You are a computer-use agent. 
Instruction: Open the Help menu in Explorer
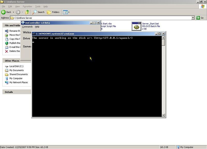click(46, 6)
